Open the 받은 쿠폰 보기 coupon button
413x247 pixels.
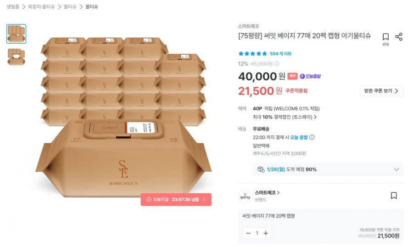tap(381, 91)
